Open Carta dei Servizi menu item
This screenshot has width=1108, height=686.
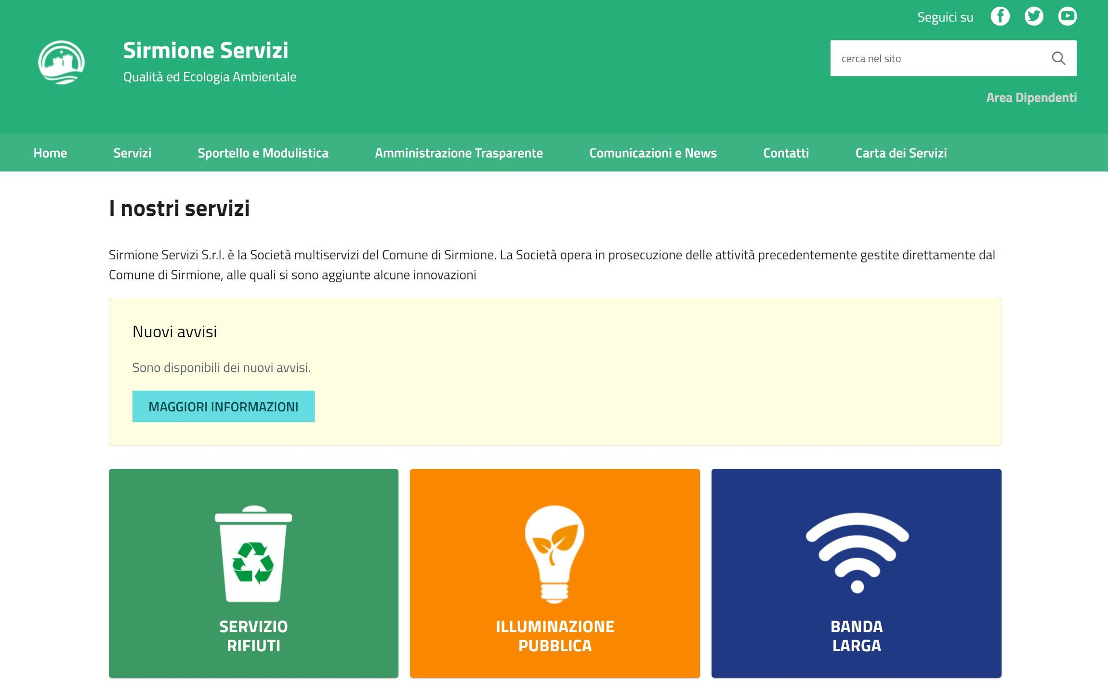pyautogui.click(x=901, y=153)
